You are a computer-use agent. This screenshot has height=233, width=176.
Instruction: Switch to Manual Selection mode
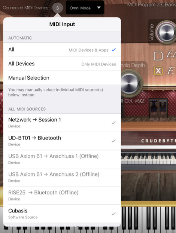[x=62, y=78]
